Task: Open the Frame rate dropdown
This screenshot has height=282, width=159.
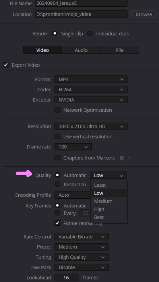Action: [73, 147]
